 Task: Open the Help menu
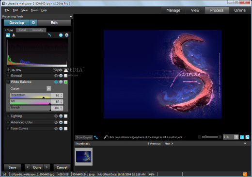[44, 10]
